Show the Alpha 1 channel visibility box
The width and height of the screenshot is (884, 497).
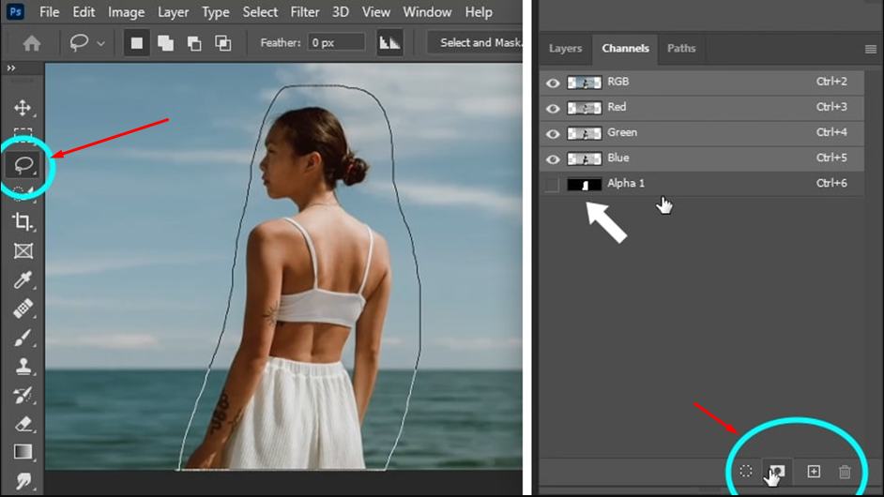(552, 184)
